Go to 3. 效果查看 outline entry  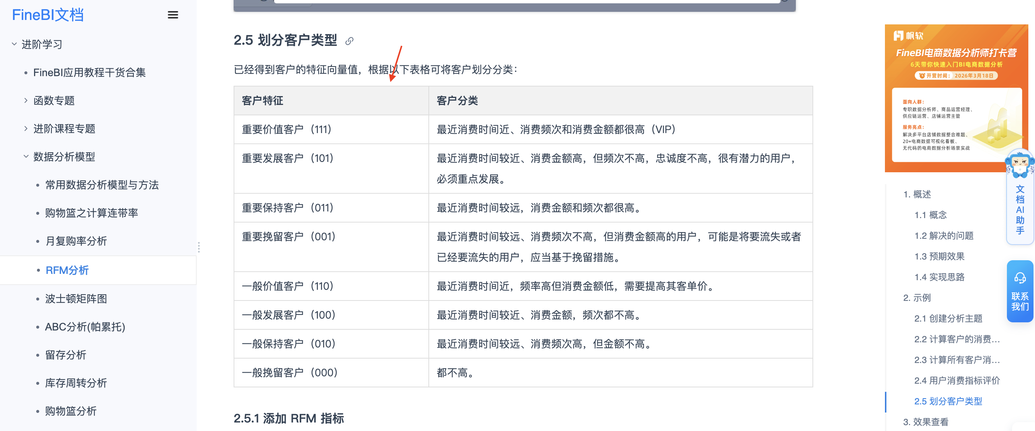[925, 422]
